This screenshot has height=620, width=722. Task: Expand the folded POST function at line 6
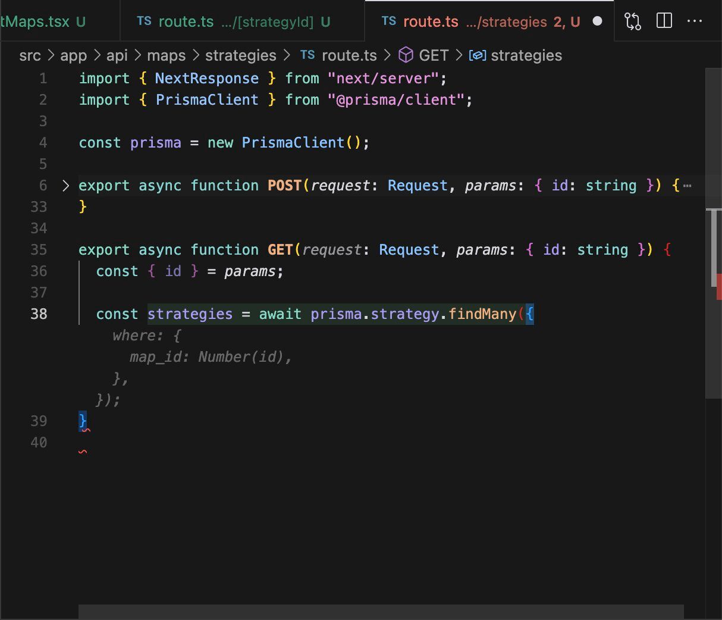click(x=65, y=186)
